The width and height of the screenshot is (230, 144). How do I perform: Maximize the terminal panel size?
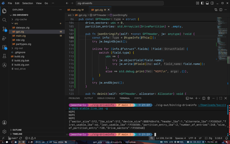pyautogui.click(x=221, y=98)
